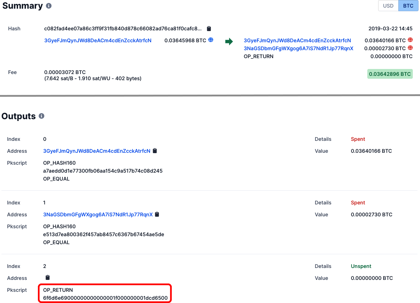Open the first output address link in Summary
This screenshot has width=420, height=303.
(297, 40)
